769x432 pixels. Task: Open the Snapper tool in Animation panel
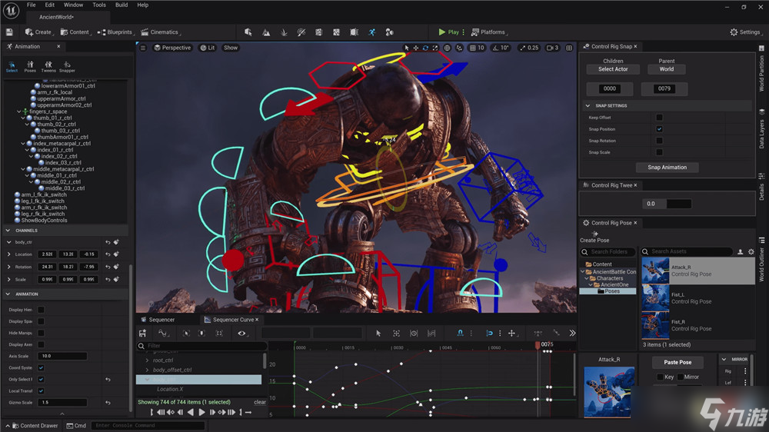tap(67, 67)
